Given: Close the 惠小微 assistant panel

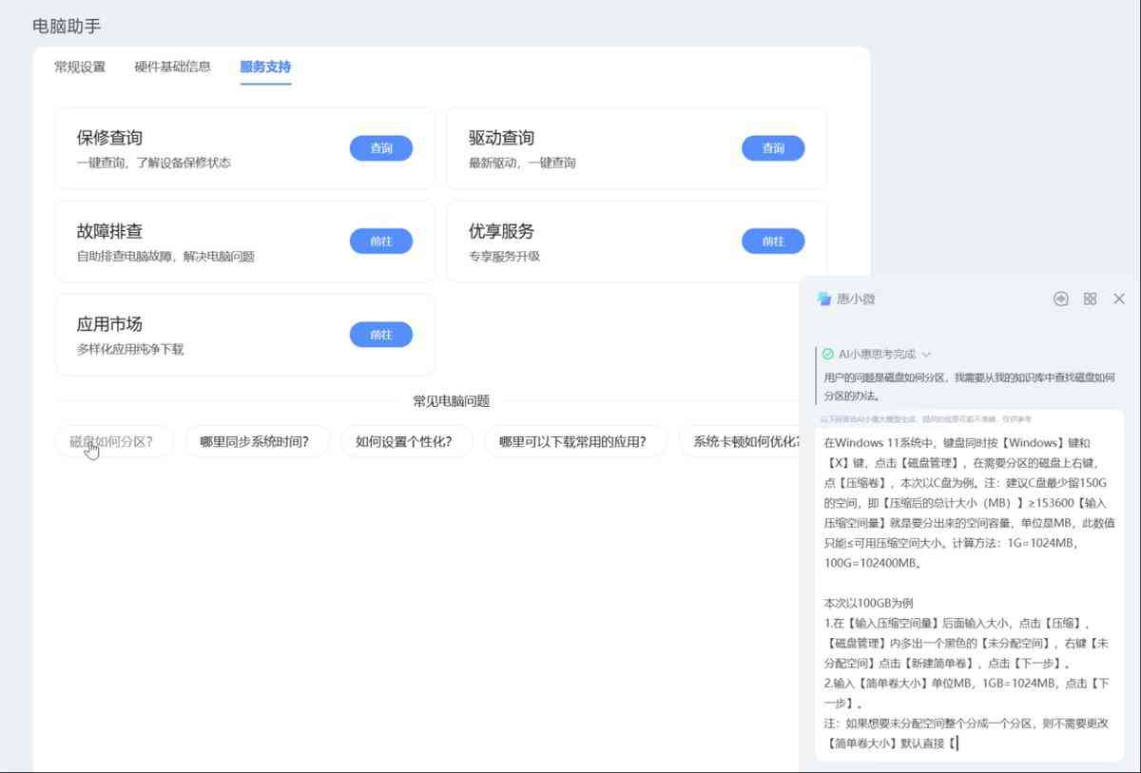Looking at the screenshot, I should pos(1118,298).
